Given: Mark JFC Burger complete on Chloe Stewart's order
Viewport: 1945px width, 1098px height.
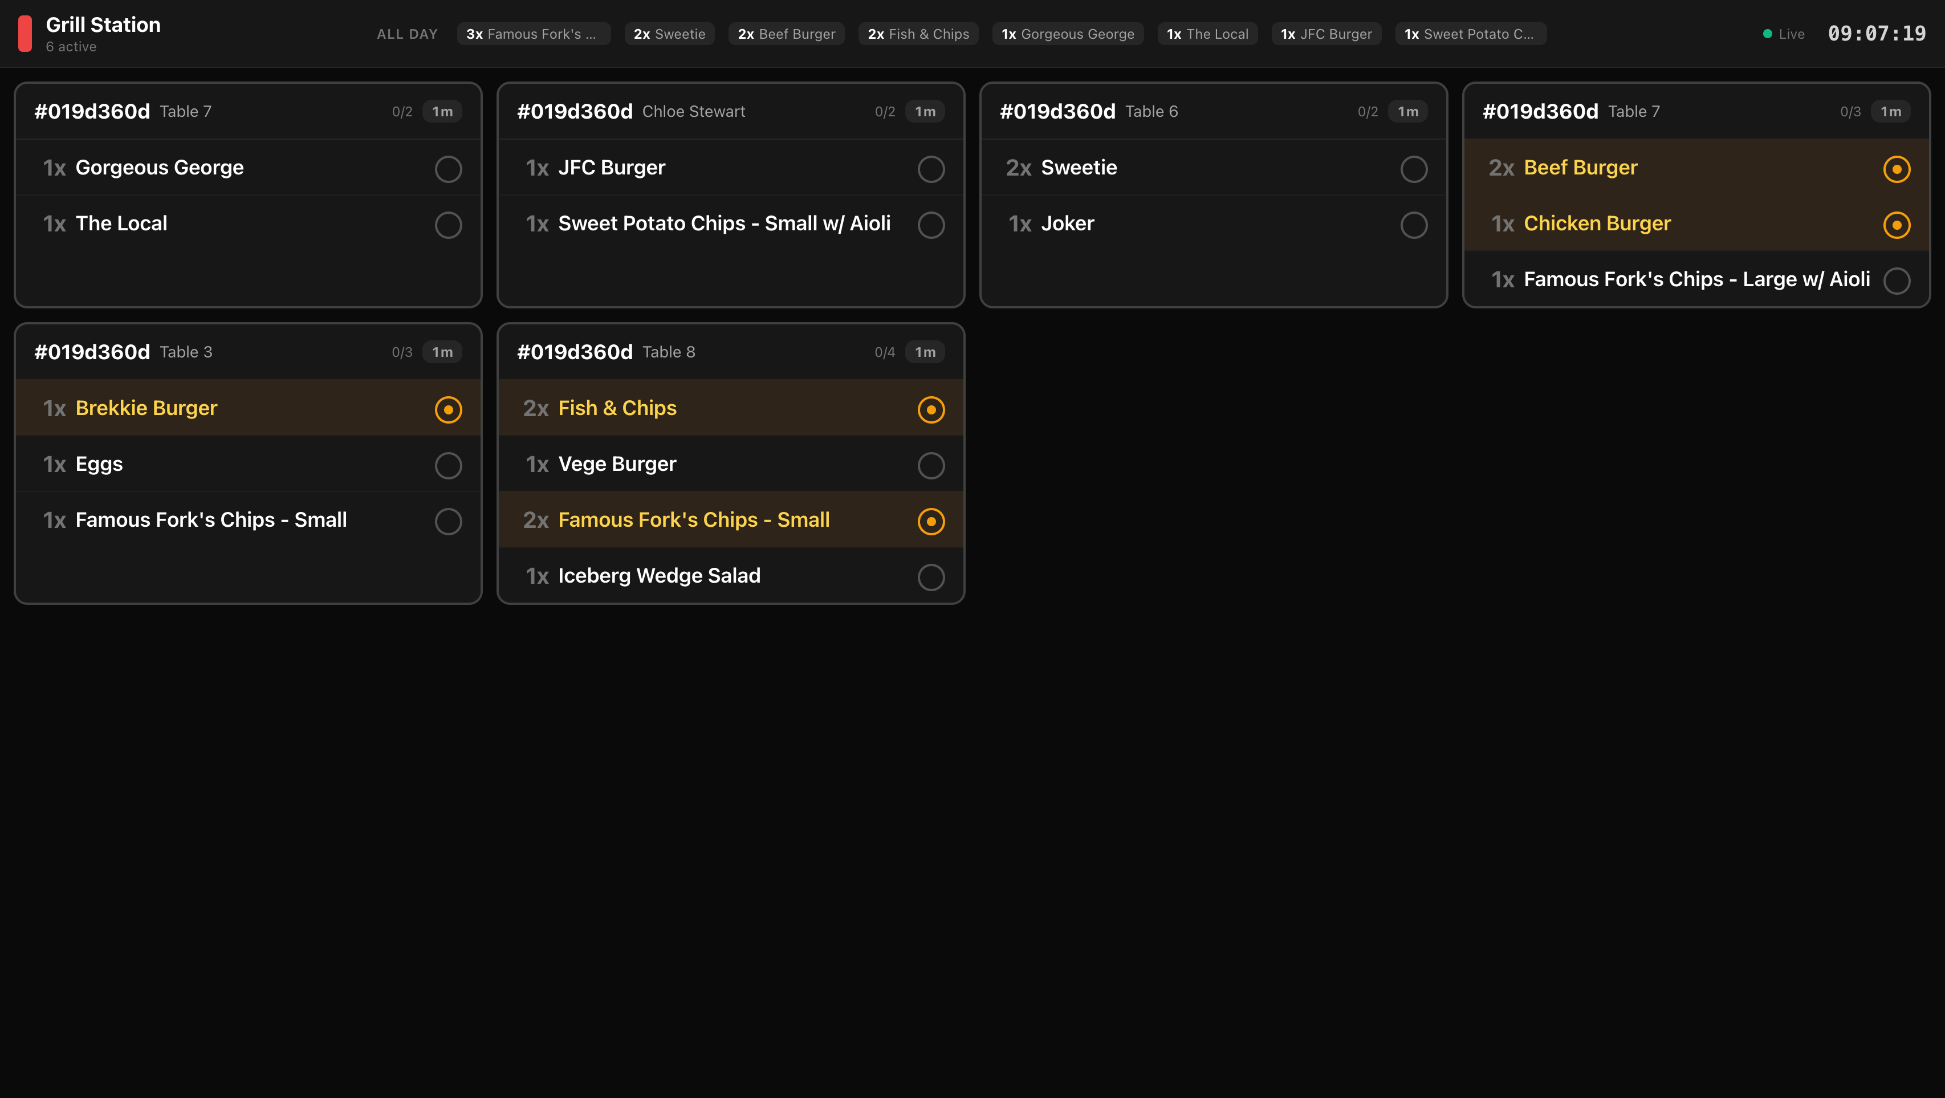Looking at the screenshot, I should 931,169.
